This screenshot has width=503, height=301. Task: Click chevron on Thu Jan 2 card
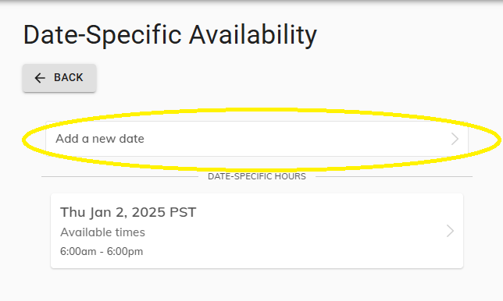click(x=450, y=231)
